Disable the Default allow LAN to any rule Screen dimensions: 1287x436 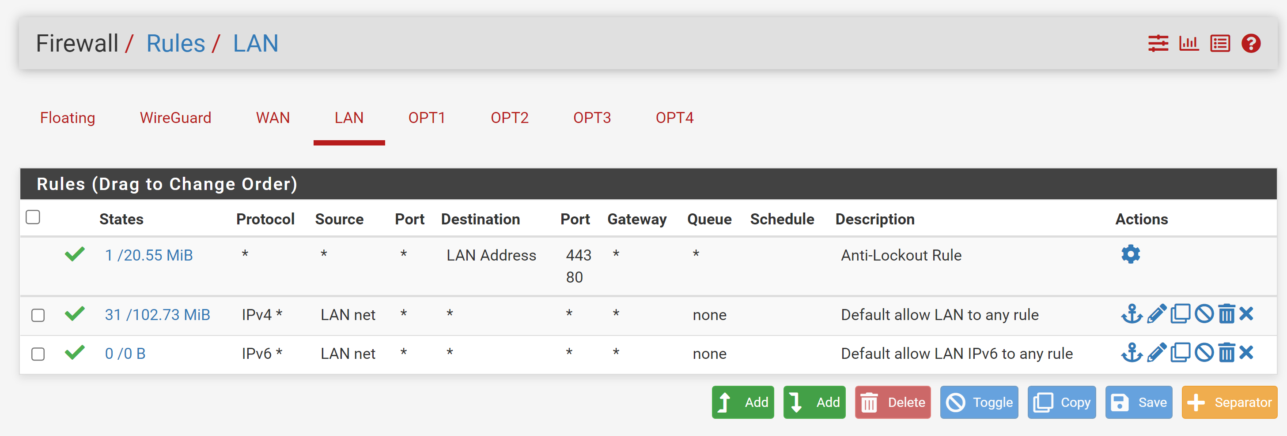1204,314
